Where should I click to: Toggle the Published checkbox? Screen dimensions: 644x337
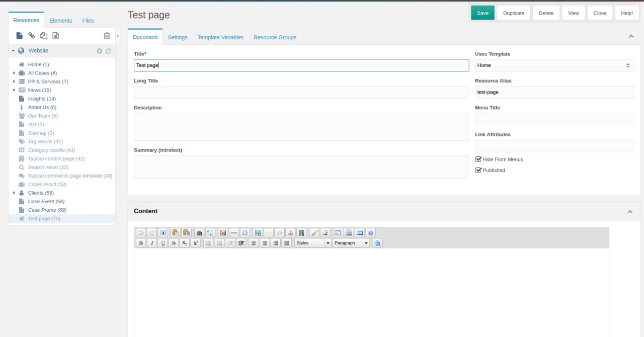(x=478, y=170)
